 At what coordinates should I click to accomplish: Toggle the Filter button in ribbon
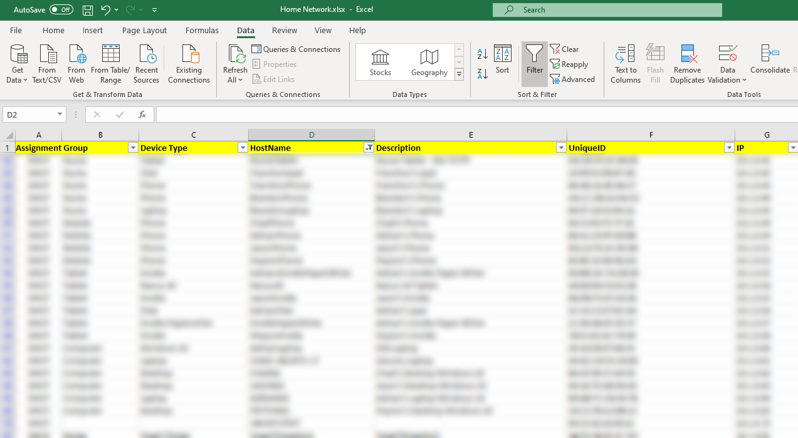(534, 61)
